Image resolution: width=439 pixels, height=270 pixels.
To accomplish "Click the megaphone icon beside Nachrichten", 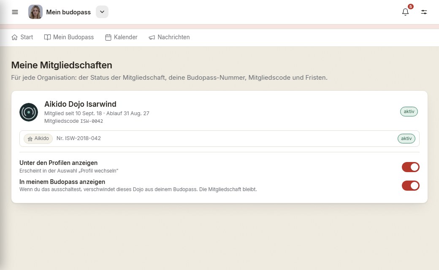I will coord(152,38).
